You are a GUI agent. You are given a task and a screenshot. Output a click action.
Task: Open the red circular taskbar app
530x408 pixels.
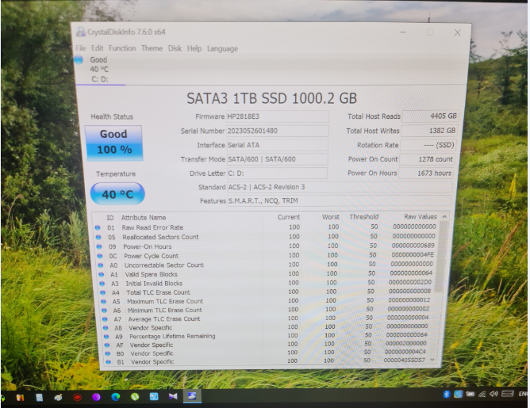pyautogui.click(x=78, y=397)
